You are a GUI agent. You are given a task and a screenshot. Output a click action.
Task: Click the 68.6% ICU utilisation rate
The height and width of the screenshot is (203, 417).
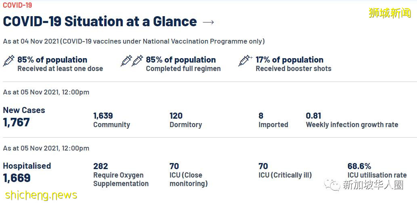pyautogui.click(x=359, y=166)
